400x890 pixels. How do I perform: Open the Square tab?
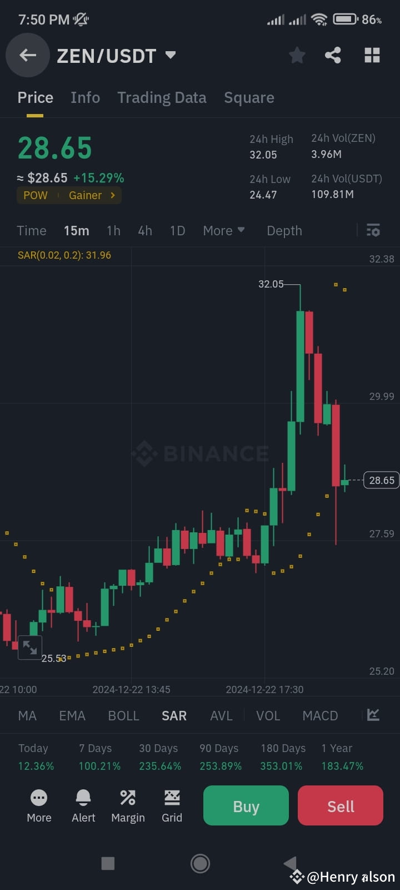click(249, 97)
